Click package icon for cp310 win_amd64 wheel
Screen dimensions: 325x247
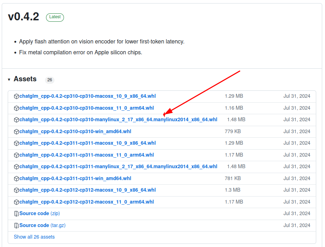coord(17,132)
